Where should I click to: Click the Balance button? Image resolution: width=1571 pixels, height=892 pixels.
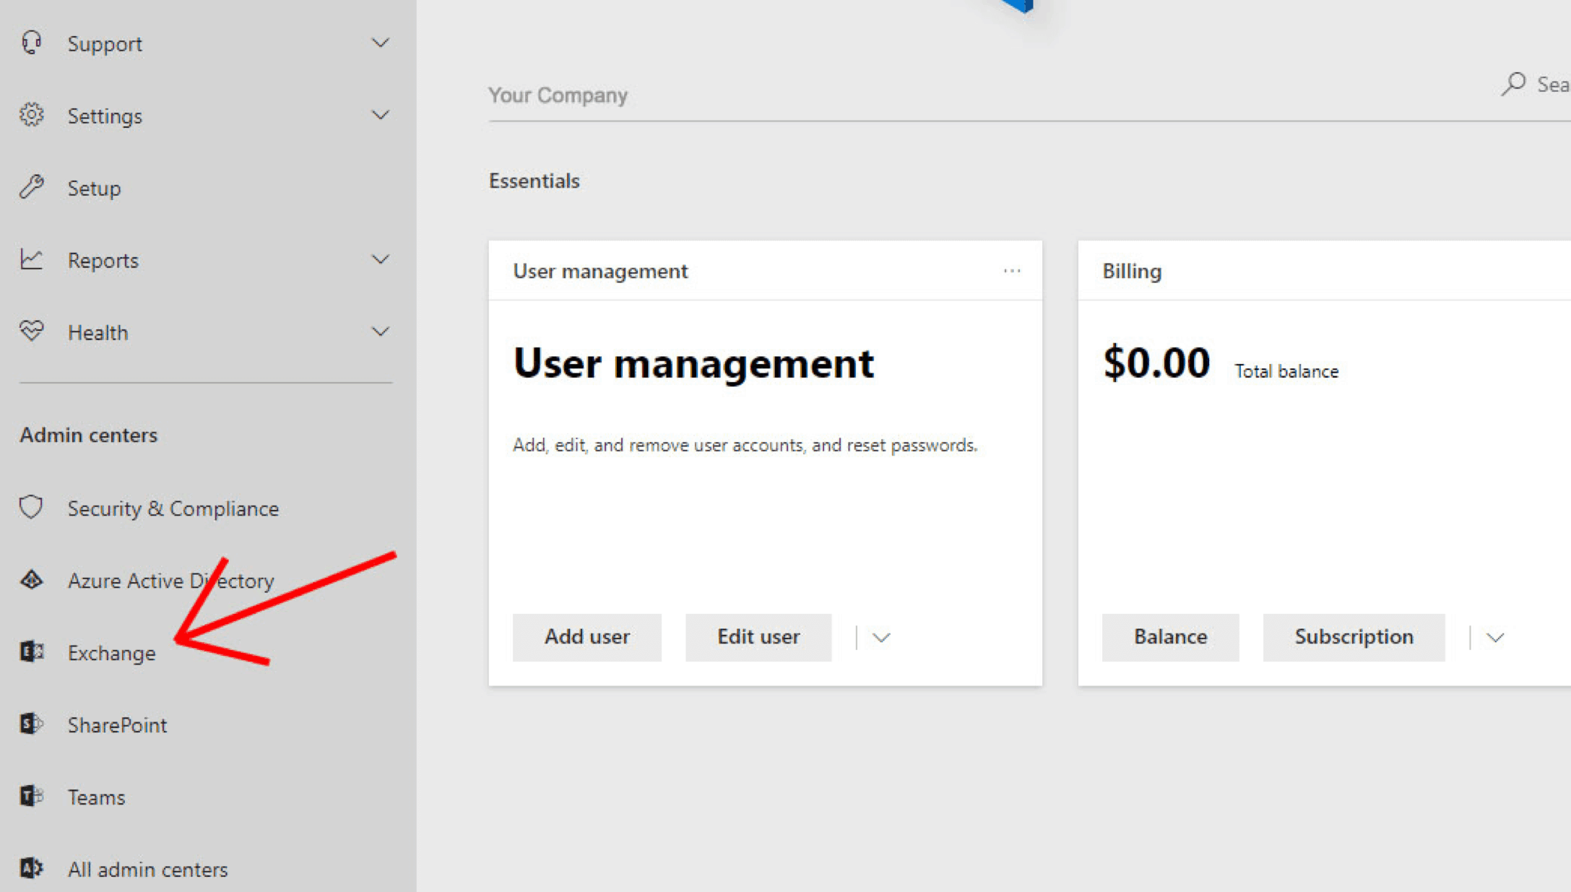point(1170,637)
